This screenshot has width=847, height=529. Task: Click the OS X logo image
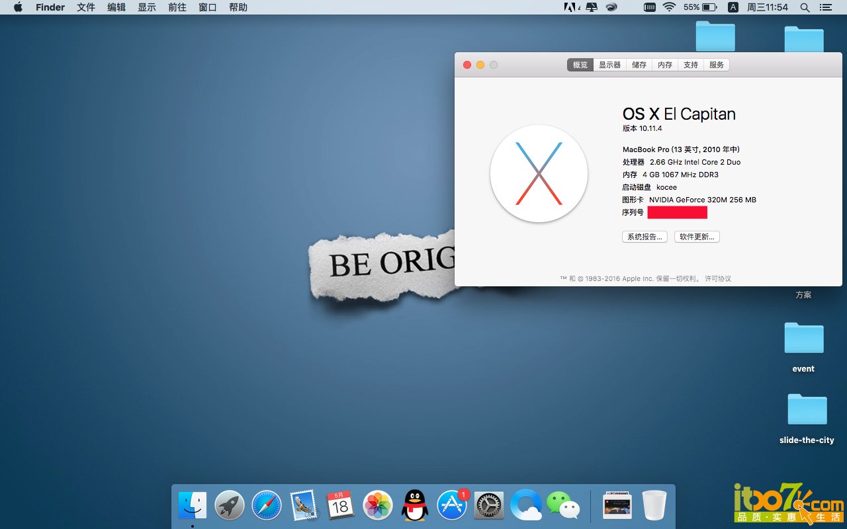539,173
